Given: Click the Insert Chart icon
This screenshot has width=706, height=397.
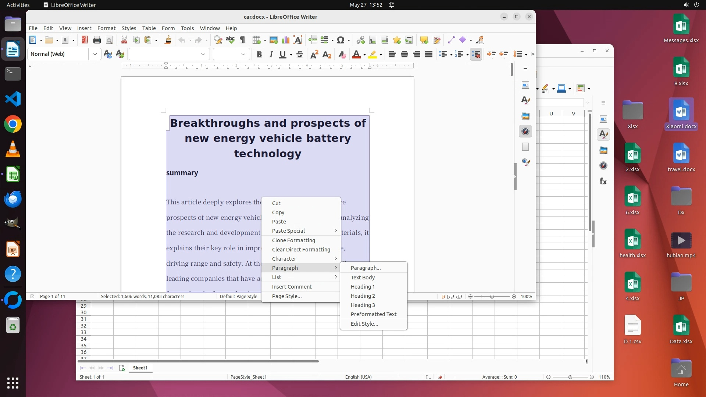Looking at the screenshot, I should (x=286, y=40).
